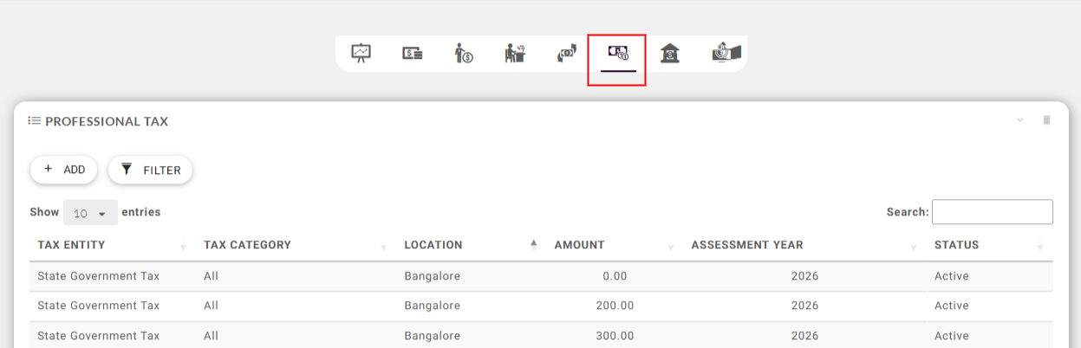Collapse the Professional Tax panel chevron
1081x348 pixels.
tap(1020, 120)
